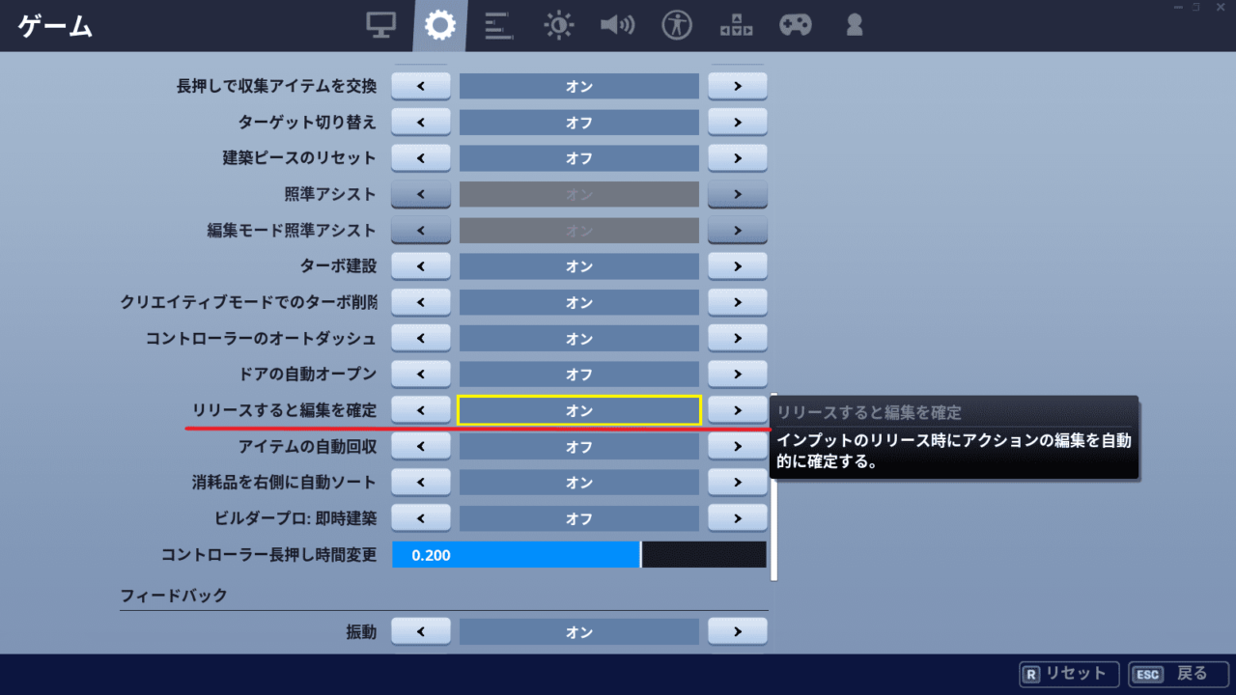Toggle the ターボ建設 value field
Viewport: 1236px width, 695px height.
[579, 265]
